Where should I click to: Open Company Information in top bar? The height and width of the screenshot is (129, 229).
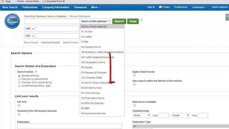[x=55, y=7]
